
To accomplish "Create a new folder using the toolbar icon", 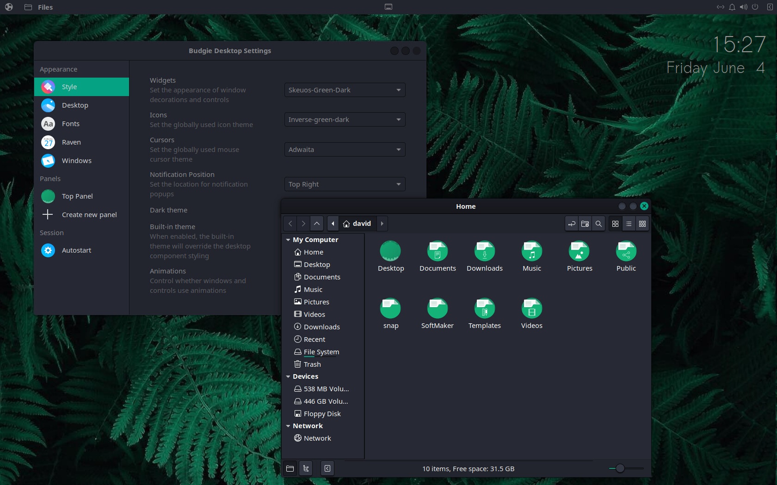I will coord(585,224).
